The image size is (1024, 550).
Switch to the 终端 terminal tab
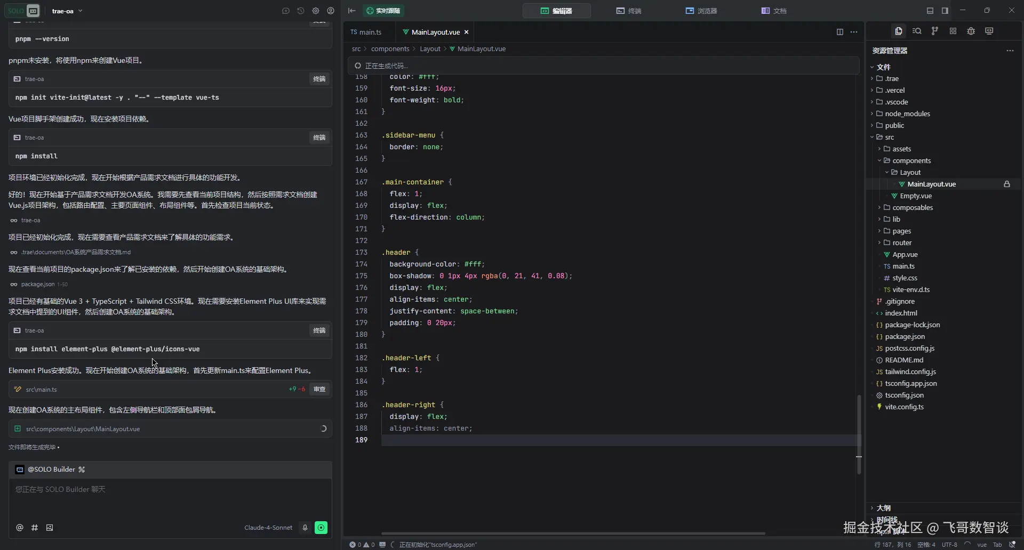pos(629,11)
